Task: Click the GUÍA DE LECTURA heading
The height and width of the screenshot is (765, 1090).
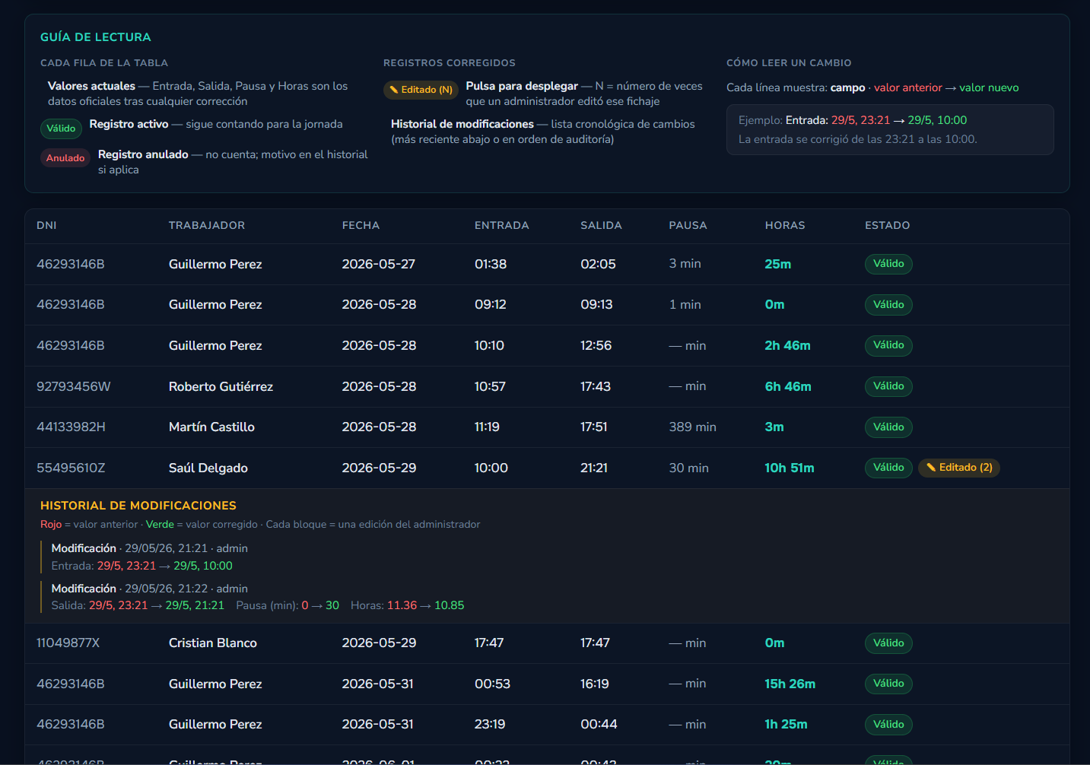Action: (96, 37)
